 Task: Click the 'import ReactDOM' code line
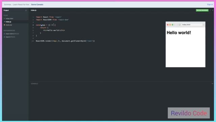(52, 20)
